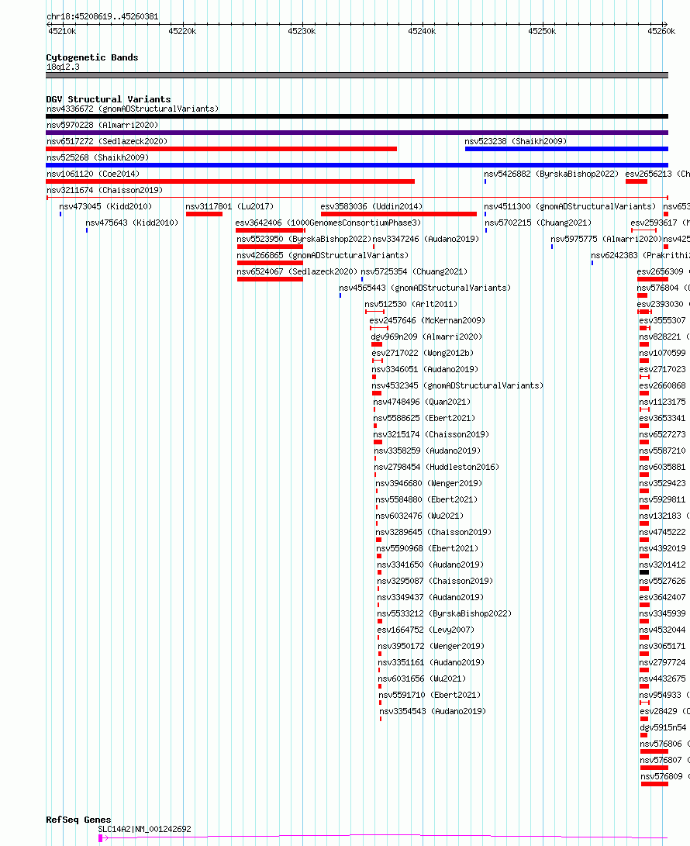Screen dimensions: 690x846
Task: Click the RefSeq Genes track title
Action: click(x=79, y=820)
